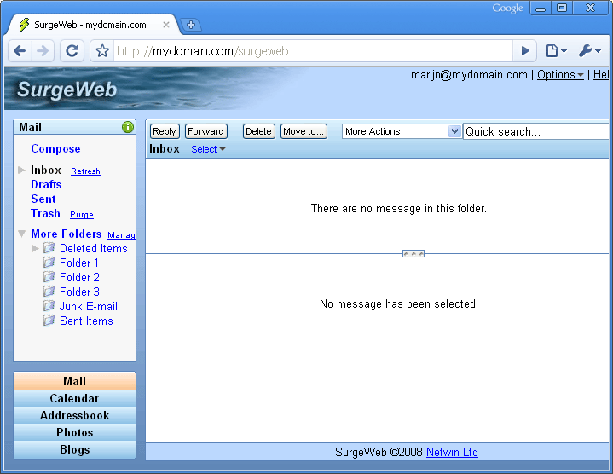Click the pane splitter resize handle
The image size is (613, 474).
coord(413,253)
